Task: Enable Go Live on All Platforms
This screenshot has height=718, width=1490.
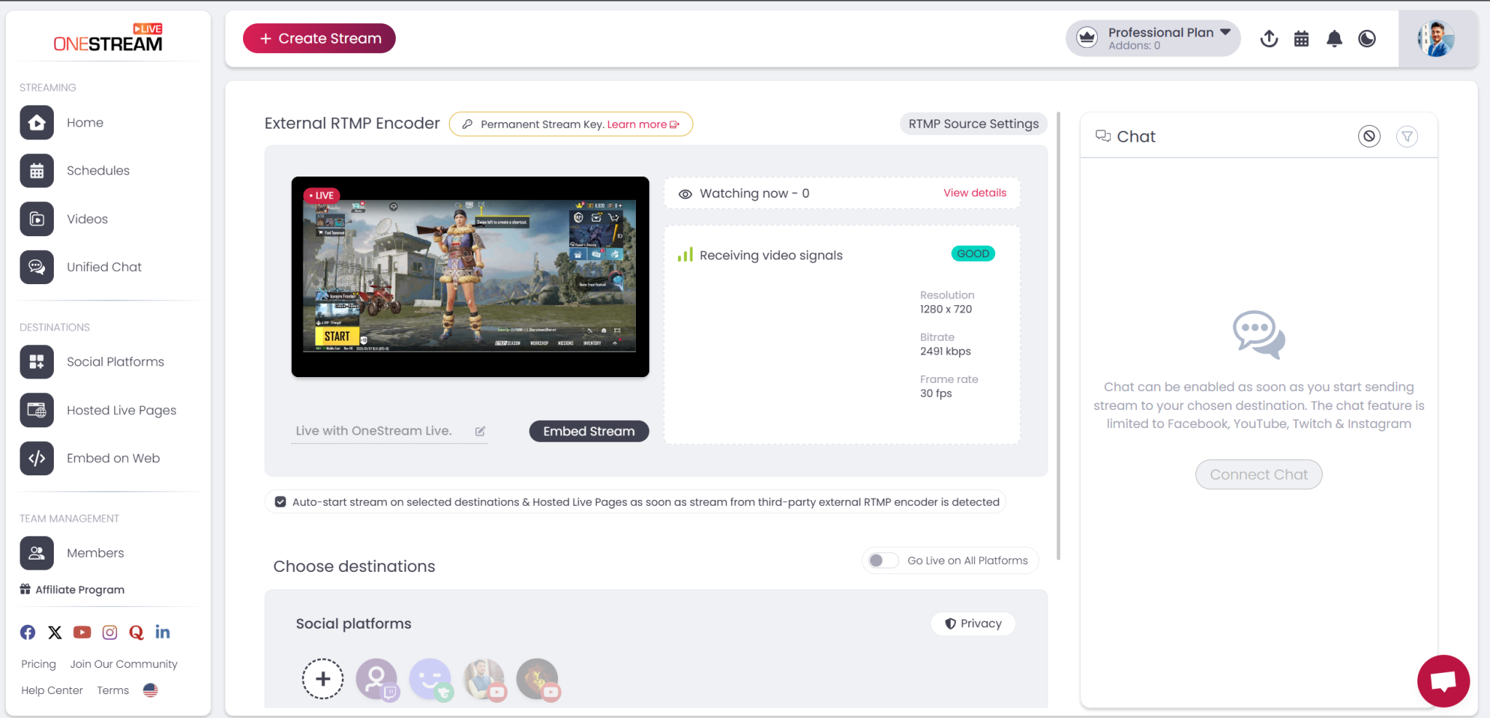Action: 882,560
